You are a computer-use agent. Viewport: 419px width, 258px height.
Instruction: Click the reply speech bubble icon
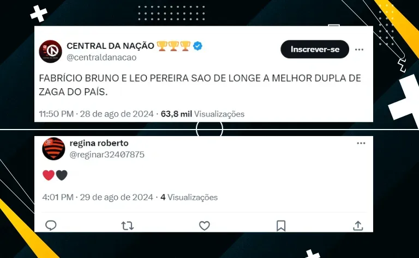[x=51, y=225]
